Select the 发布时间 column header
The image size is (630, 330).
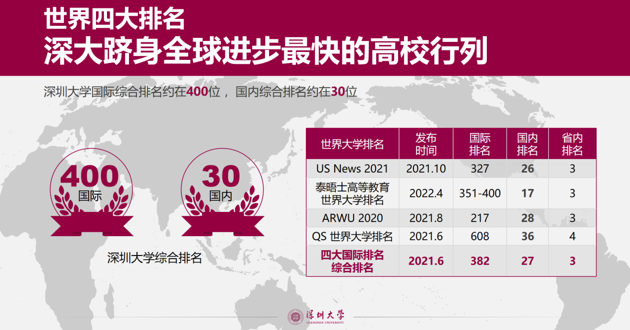(426, 144)
